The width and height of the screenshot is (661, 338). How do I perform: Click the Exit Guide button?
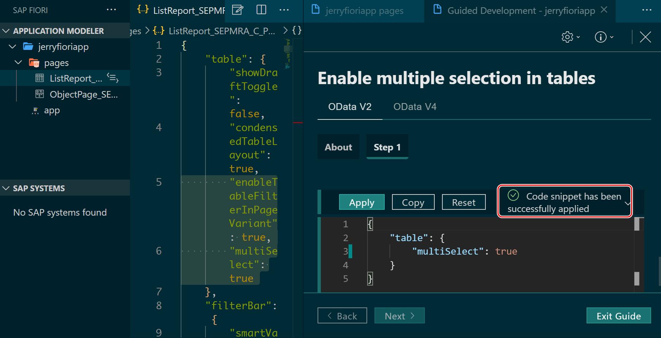pos(619,316)
